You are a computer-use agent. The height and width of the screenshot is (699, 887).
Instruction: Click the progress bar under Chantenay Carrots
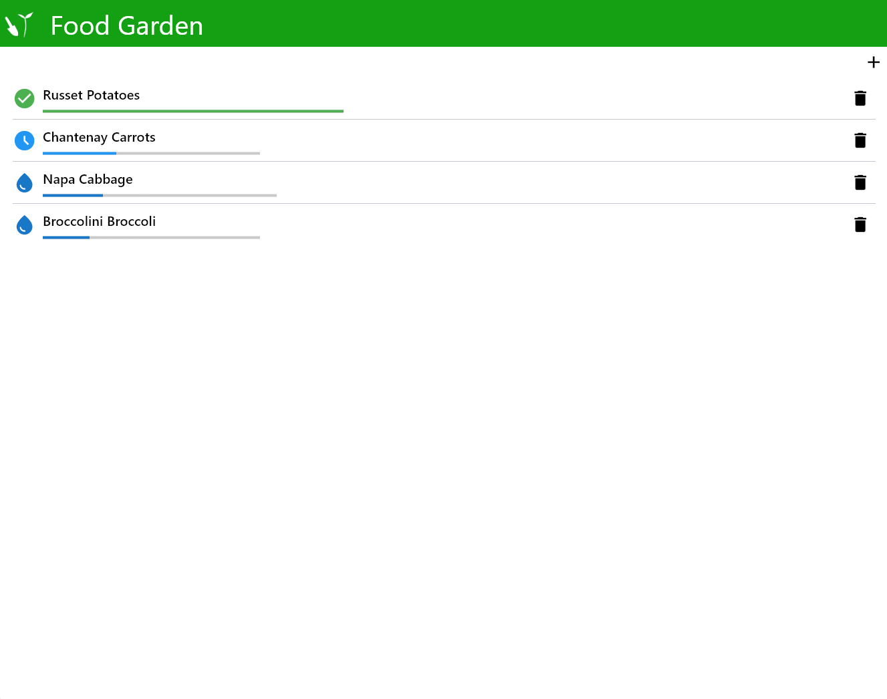151,153
